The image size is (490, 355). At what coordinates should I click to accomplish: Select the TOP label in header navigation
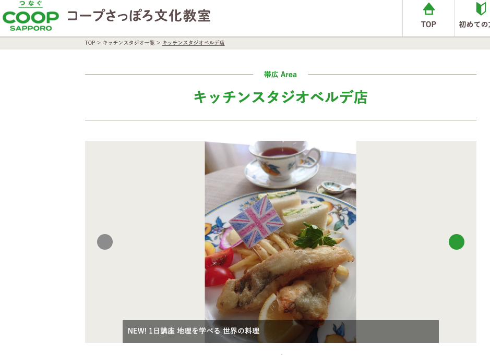[428, 25]
